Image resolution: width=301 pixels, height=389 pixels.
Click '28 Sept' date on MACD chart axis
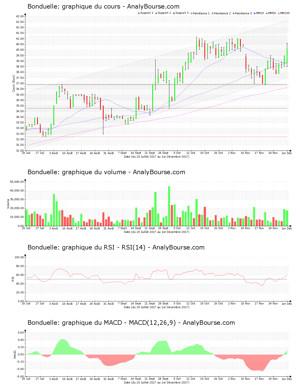point(163,379)
